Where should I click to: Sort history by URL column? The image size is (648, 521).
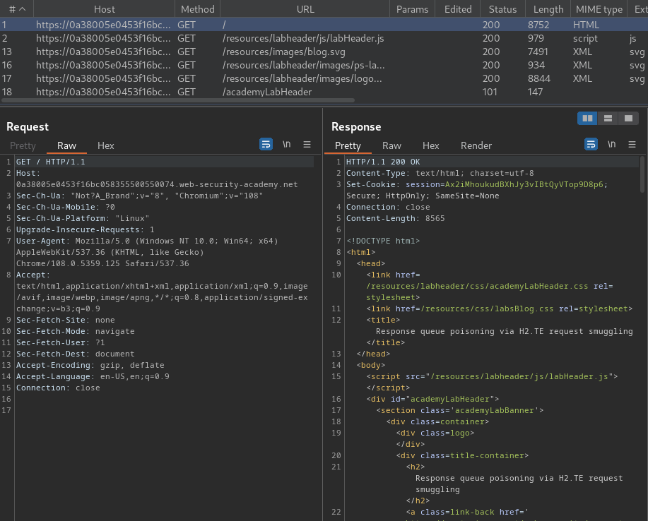[x=305, y=9]
